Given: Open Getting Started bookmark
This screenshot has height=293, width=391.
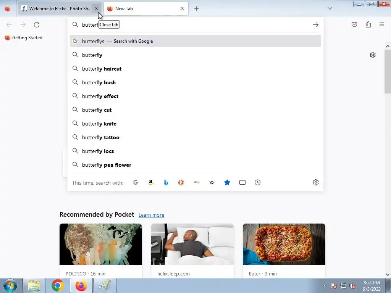Looking at the screenshot, I should [24, 38].
